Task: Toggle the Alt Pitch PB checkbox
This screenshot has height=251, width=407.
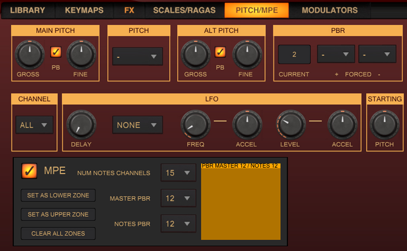Action: tap(220, 52)
